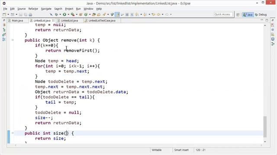277x155 pixels.
Task: Open the Run configurations dropdown arrow
Action: [68, 14]
